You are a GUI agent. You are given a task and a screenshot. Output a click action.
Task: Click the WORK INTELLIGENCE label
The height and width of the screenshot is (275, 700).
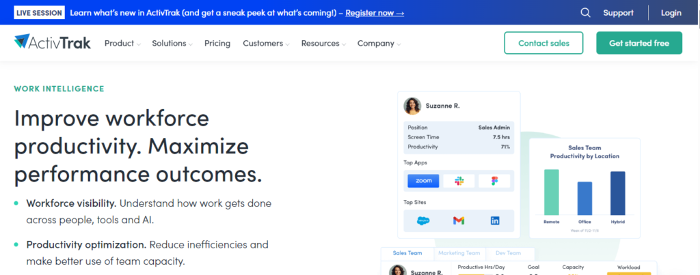[x=59, y=89]
